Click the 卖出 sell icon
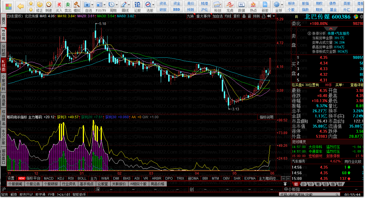Image resolution: width=365 pixels, height=198 pixels. click(68, 5)
